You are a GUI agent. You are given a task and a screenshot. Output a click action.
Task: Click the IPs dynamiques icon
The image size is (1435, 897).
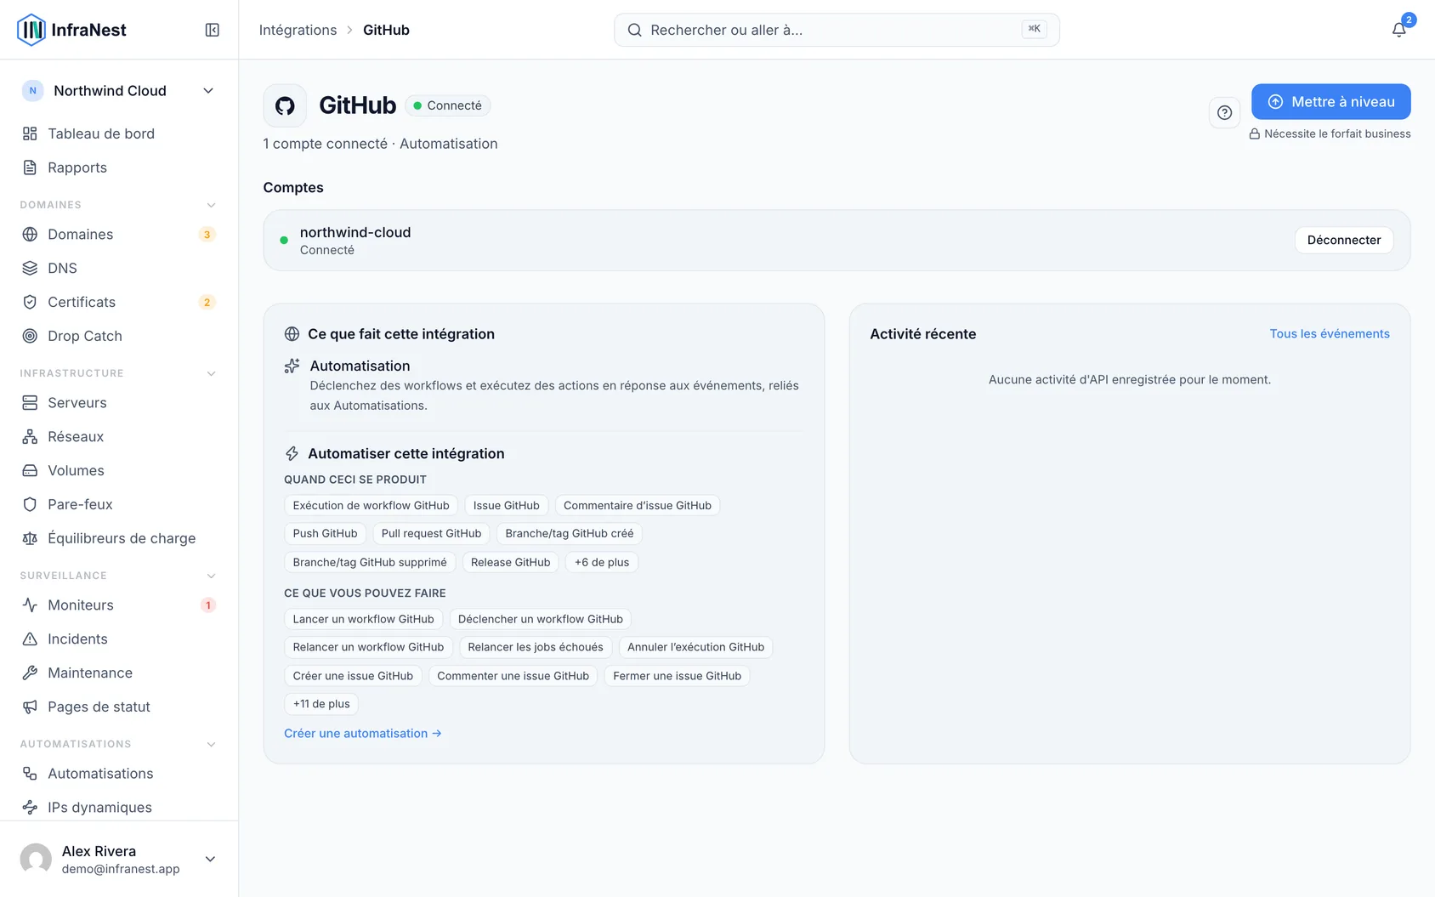pos(30,807)
